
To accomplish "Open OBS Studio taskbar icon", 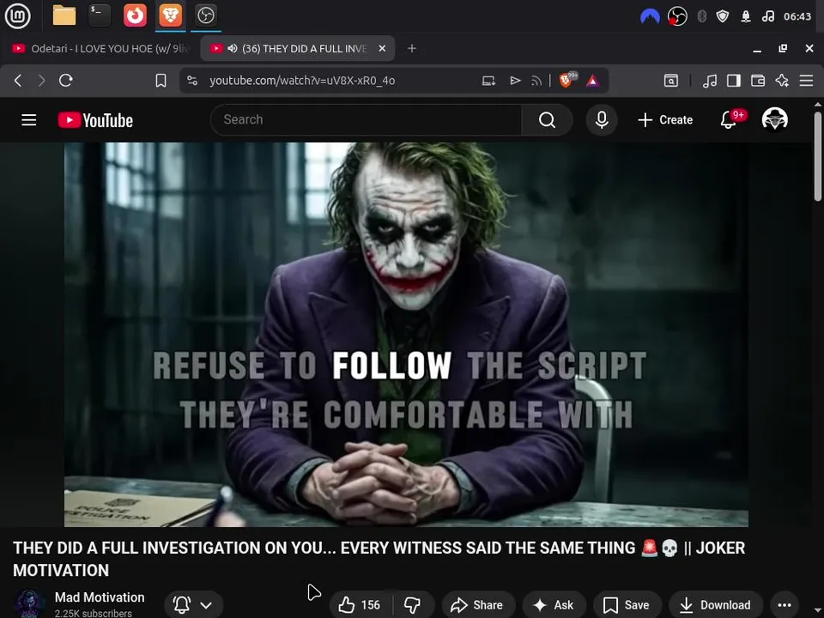I will pos(205,15).
